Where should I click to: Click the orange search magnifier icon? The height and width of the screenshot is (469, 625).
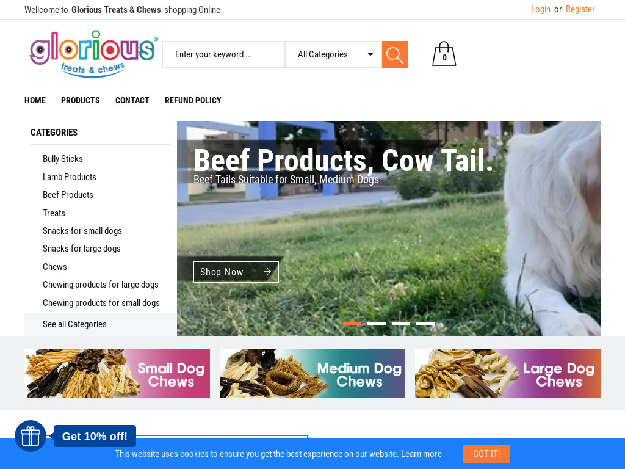tap(395, 54)
